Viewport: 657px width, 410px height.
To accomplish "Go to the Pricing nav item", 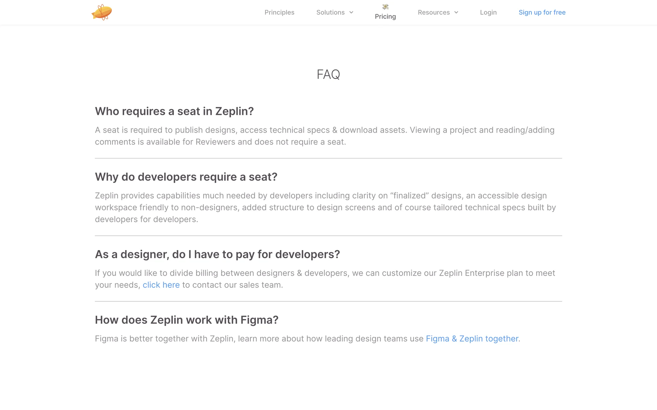I will (385, 16).
